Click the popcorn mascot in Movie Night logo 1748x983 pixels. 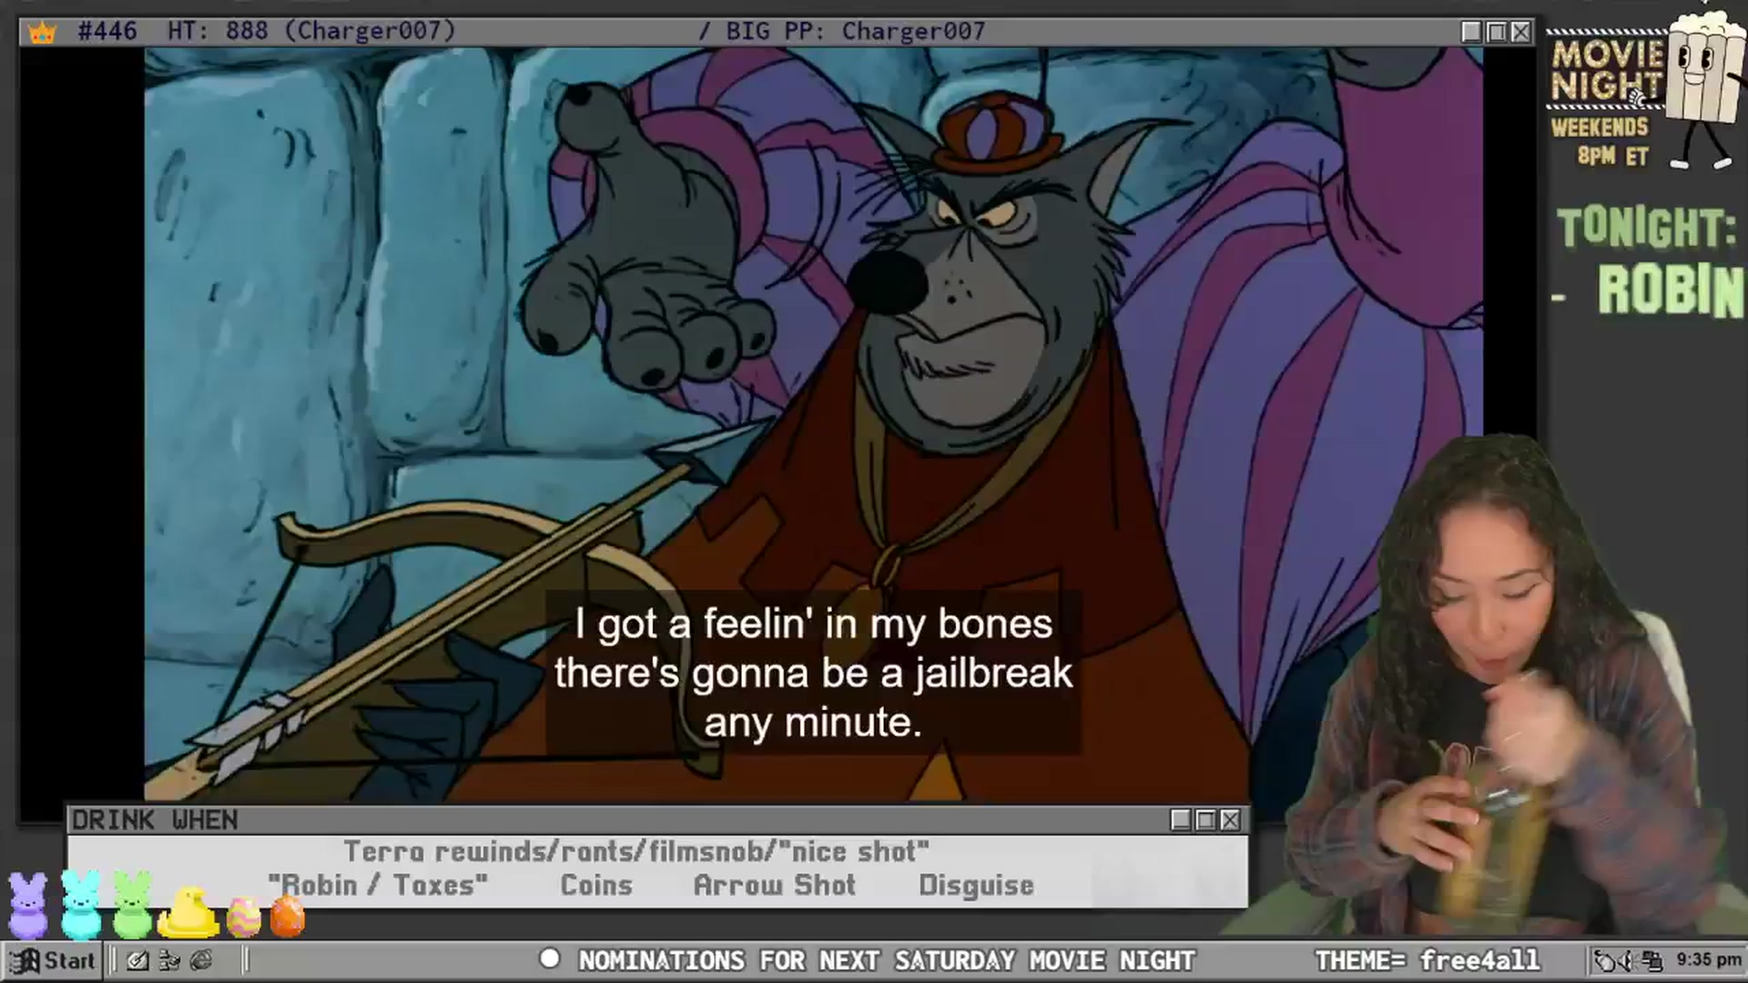pyautogui.click(x=1706, y=91)
